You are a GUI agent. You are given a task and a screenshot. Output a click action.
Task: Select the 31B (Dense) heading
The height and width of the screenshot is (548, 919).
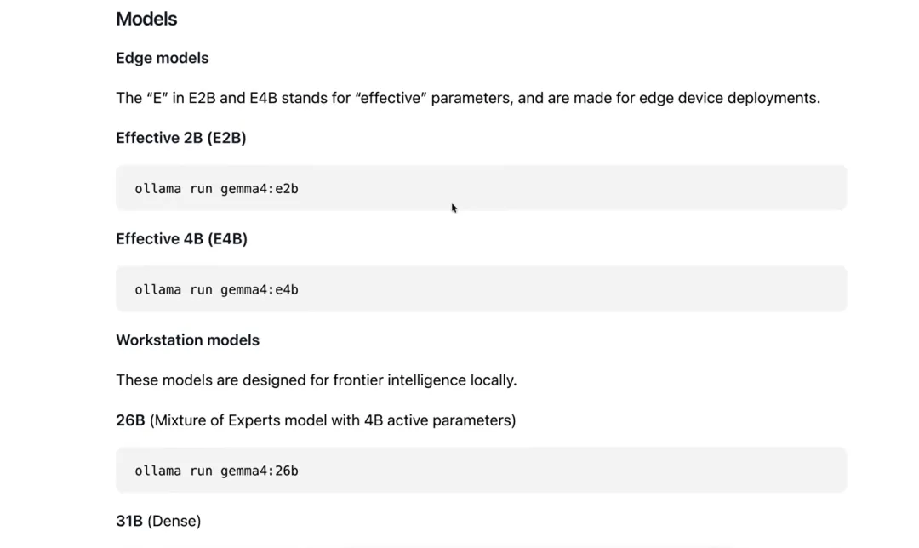(x=158, y=521)
